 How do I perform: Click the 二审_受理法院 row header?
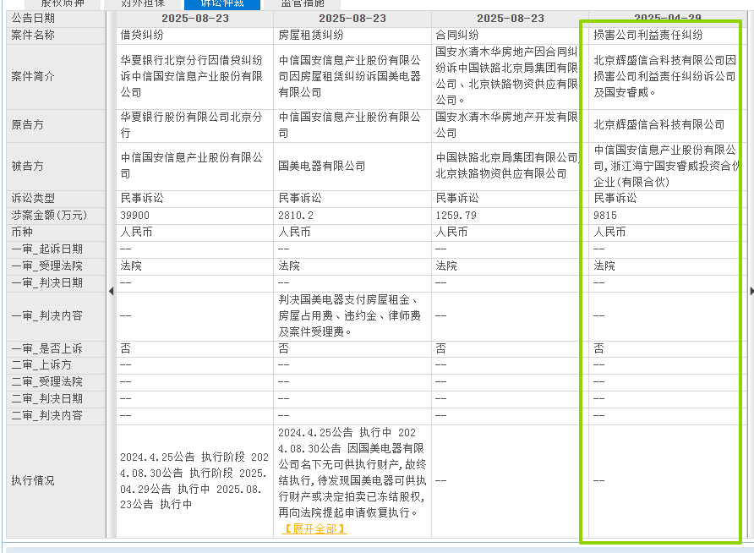pyautogui.click(x=56, y=382)
